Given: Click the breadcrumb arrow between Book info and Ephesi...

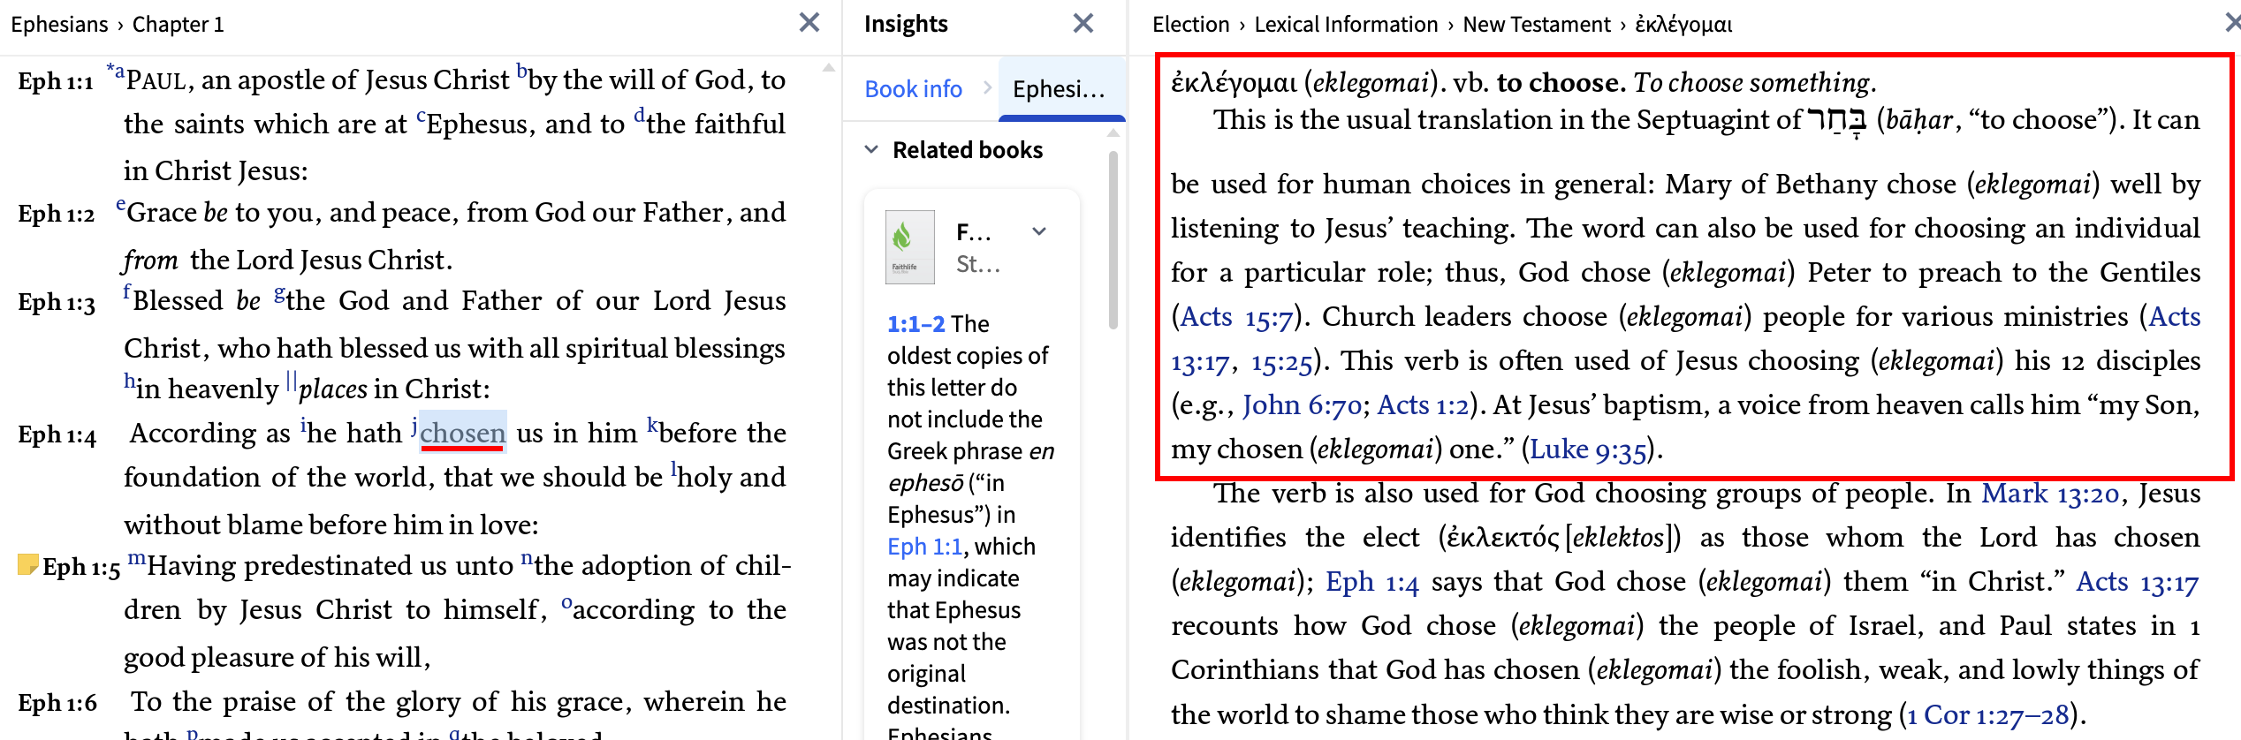Looking at the screenshot, I should click(987, 88).
